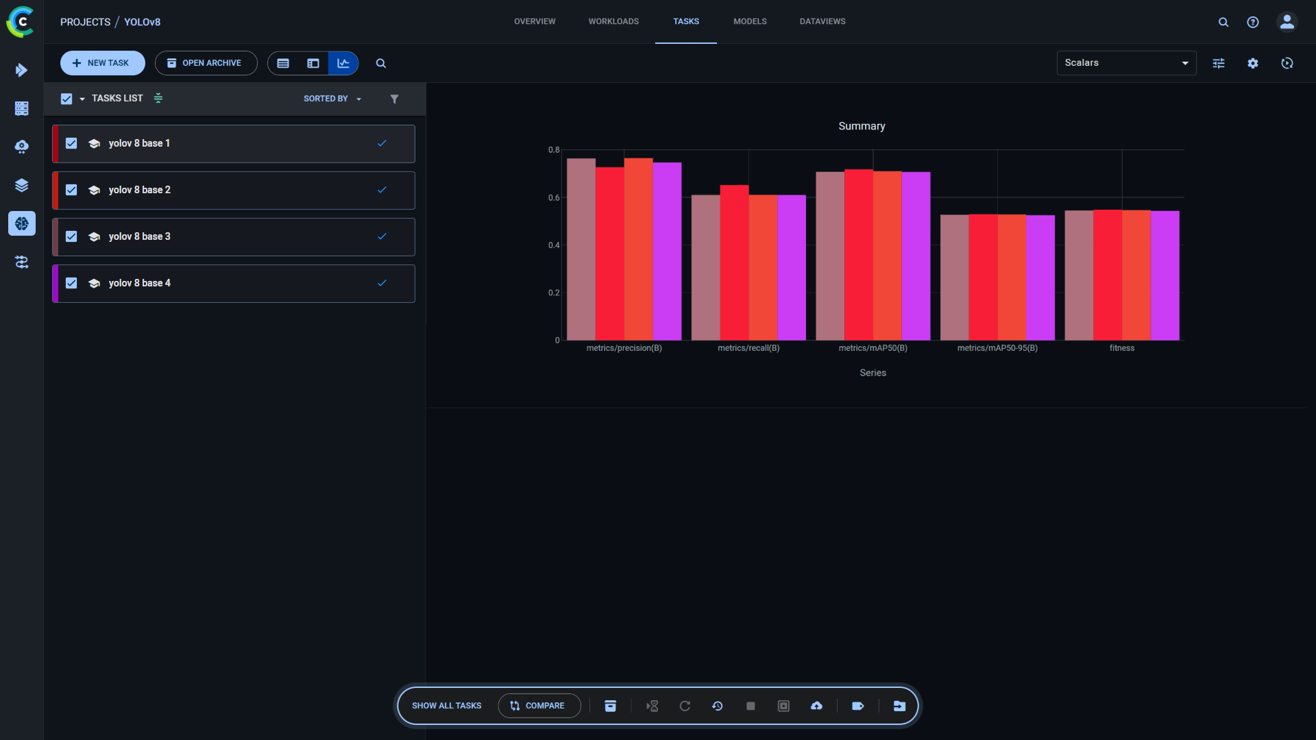Image resolution: width=1316 pixels, height=740 pixels.
Task: Expand the Sorted By dropdown
Action: [x=332, y=99]
